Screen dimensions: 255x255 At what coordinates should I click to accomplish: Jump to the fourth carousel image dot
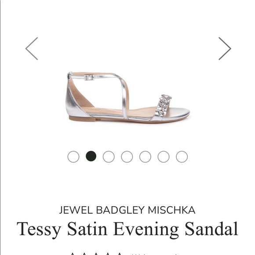[127, 157]
